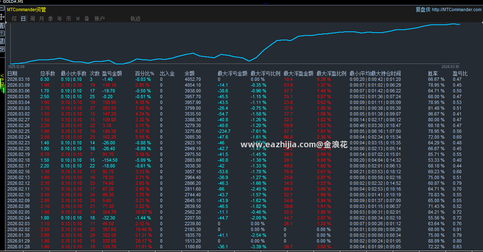The height and width of the screenshot is (252, 483).
Task: Open the M tab
Action: (x=78, y=19)
